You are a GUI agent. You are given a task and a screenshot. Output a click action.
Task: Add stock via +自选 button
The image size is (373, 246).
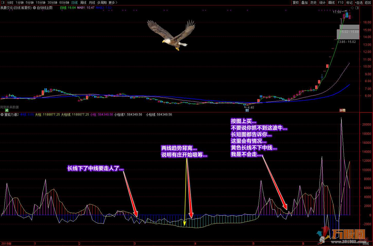click(359, 3)
